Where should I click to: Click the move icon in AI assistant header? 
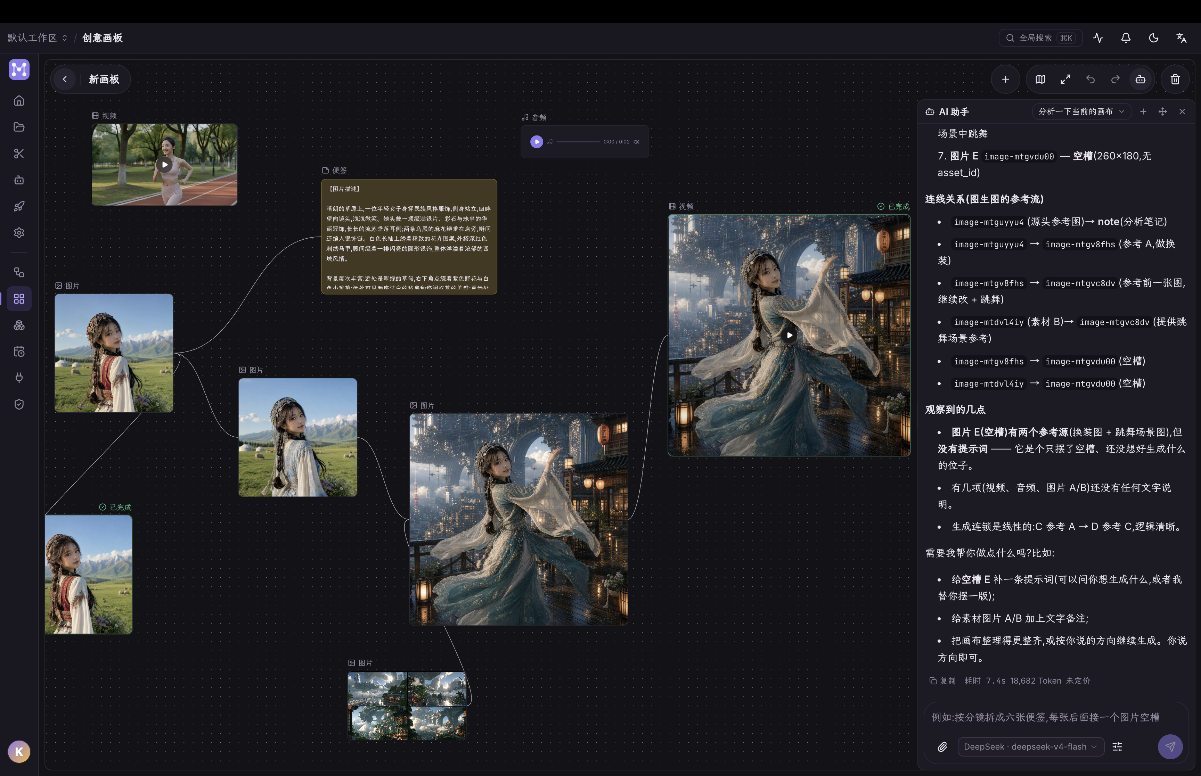[1163, 112]
